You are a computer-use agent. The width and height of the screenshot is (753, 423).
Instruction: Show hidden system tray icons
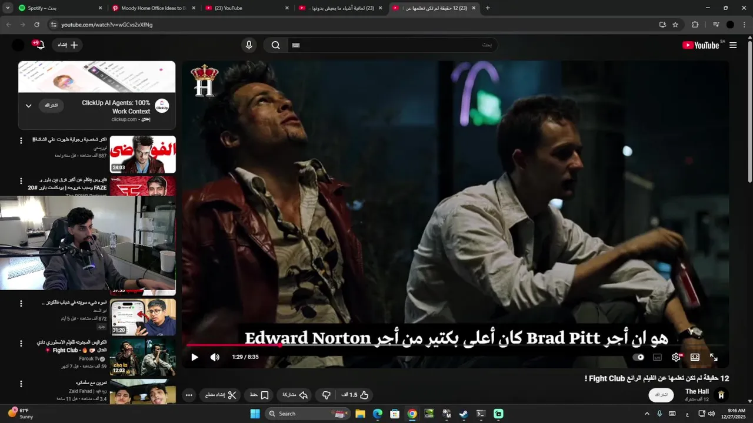pyautogui.click(x=647, y=414)
